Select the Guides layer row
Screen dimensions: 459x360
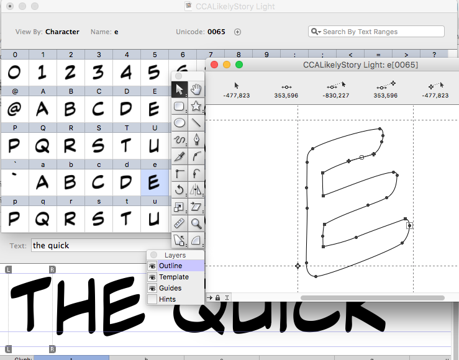coord(170,288)
